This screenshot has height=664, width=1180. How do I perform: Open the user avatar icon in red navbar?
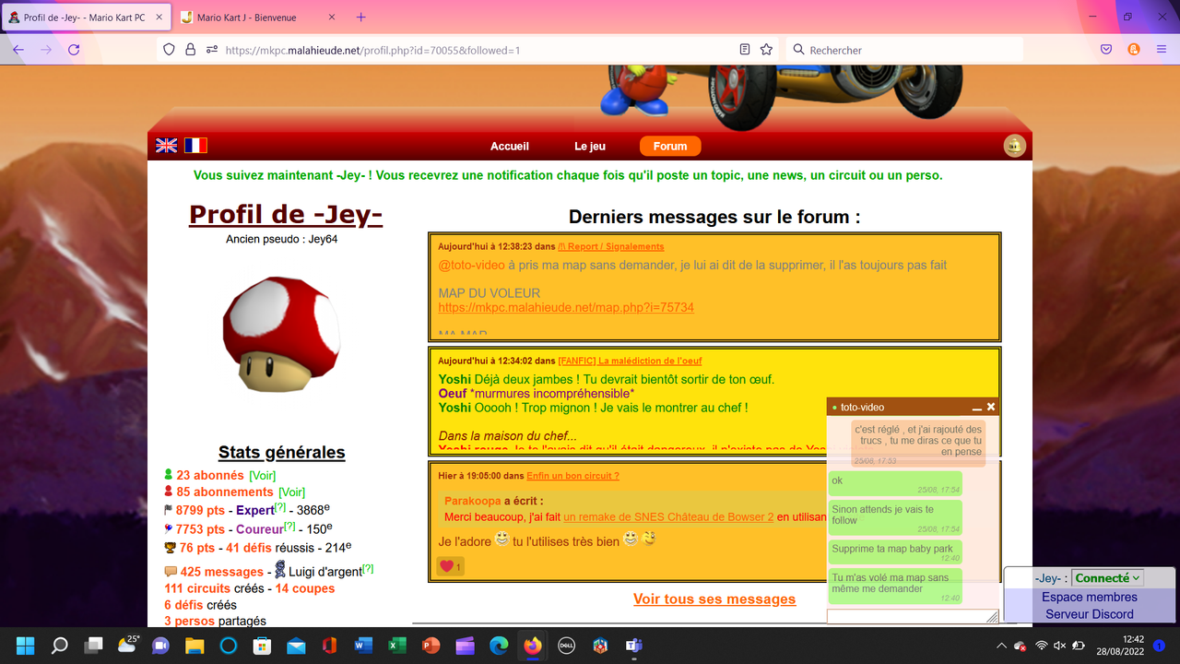tap(1015, 146)
